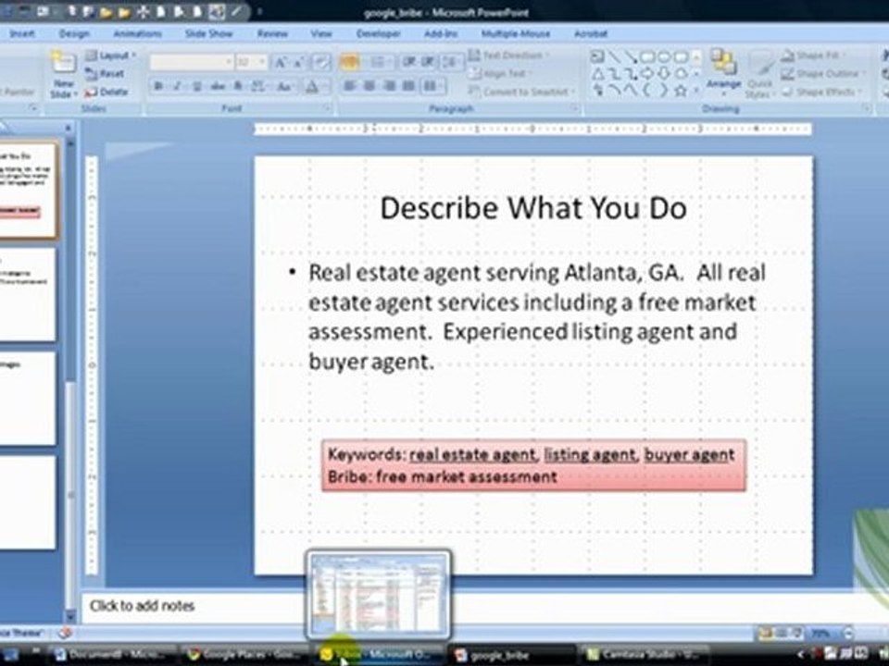Open the Text Direction dropdown
The width and height of the screenshot is (889, 666).
(x=509, y=55)
